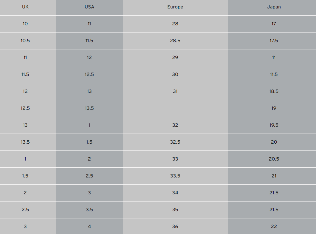This screenshot has height=234, width=316.
Task: Select the Japan column header
Action: click(274, 7)
